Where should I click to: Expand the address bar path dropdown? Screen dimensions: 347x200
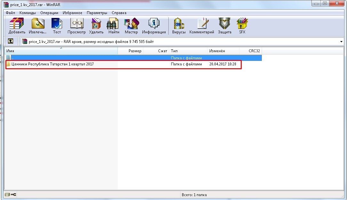coord(341,42)
